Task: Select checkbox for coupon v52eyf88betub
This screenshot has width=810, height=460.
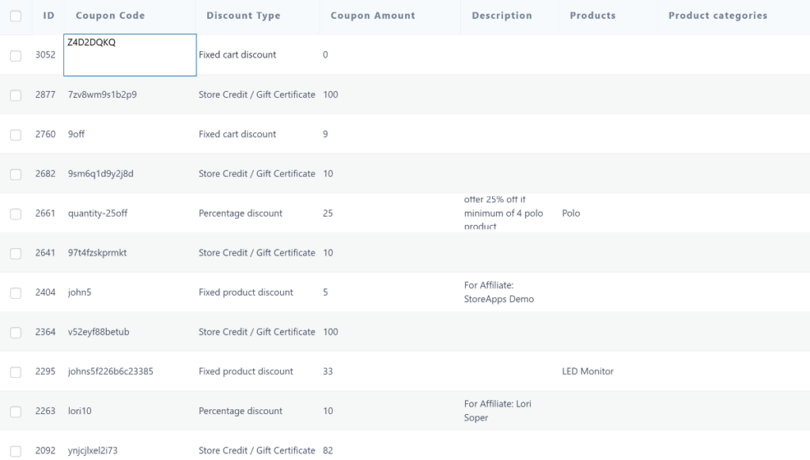Action: point(15,331)
